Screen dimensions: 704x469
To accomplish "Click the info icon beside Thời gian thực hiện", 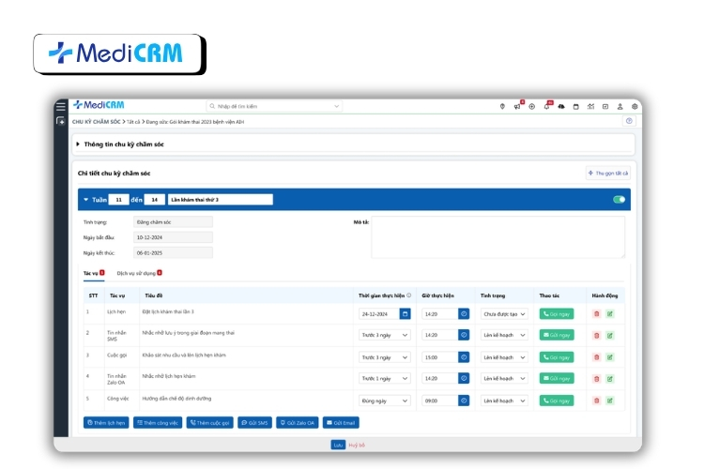I will coord(408,295).
